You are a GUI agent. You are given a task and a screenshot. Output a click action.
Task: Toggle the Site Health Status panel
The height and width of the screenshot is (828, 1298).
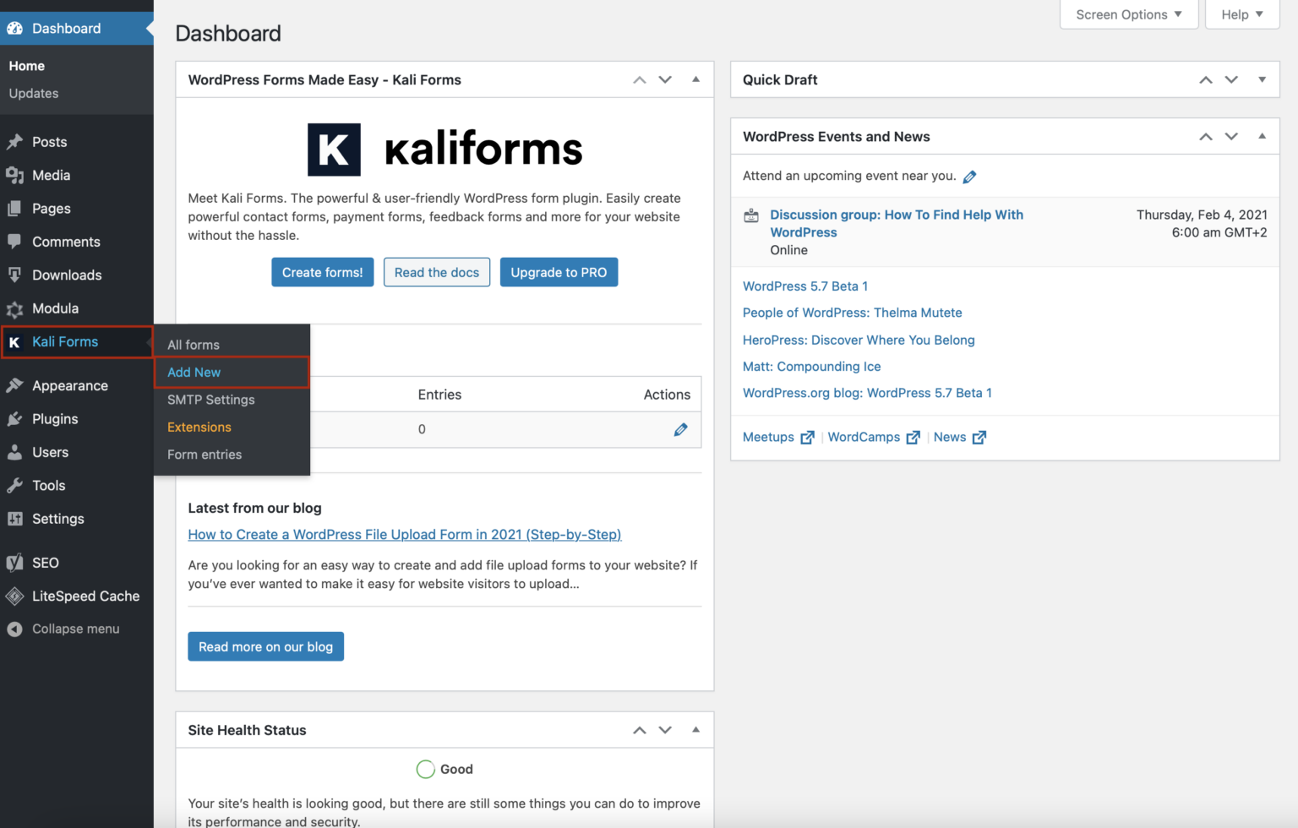point(695,730)
